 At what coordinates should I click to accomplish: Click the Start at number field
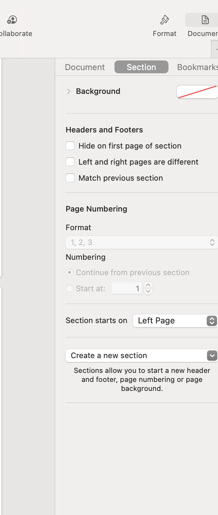[x=127, y=288]
